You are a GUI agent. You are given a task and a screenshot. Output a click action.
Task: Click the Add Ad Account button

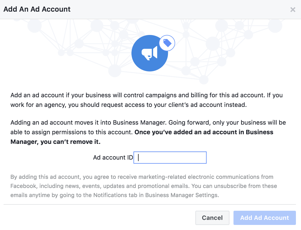click(x=264, y=218)
